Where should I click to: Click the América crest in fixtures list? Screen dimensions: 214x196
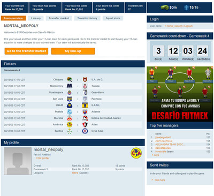[70, 125]
